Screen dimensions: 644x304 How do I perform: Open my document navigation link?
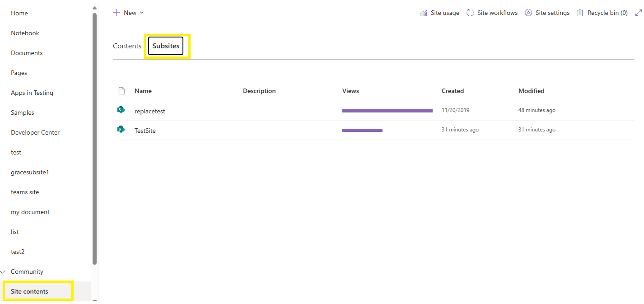pyautogui.click(x=30, y=212)
